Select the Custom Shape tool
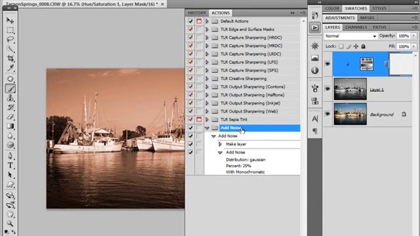This screenshot has width=420, height=236. point(10,184)
